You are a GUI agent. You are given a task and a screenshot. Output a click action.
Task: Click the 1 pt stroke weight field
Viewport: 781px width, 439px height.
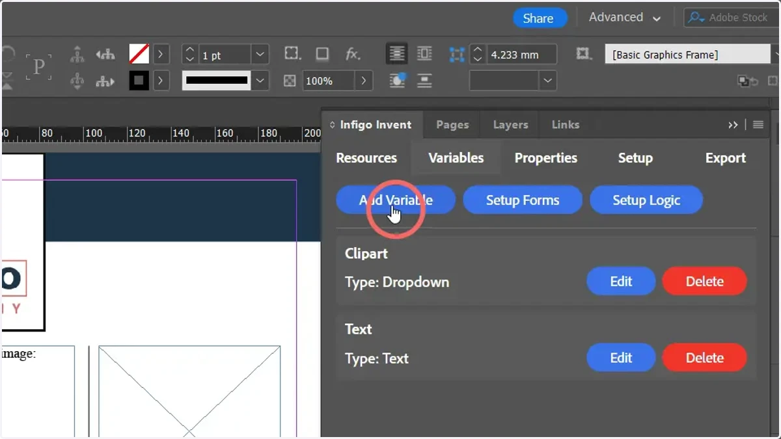pos(225,55)
